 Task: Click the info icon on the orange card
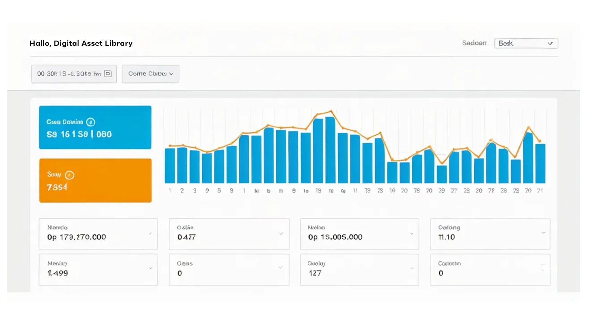70,175
